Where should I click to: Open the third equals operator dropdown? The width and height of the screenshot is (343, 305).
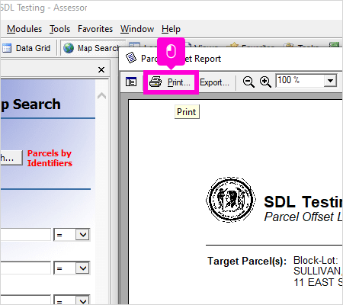83,301
